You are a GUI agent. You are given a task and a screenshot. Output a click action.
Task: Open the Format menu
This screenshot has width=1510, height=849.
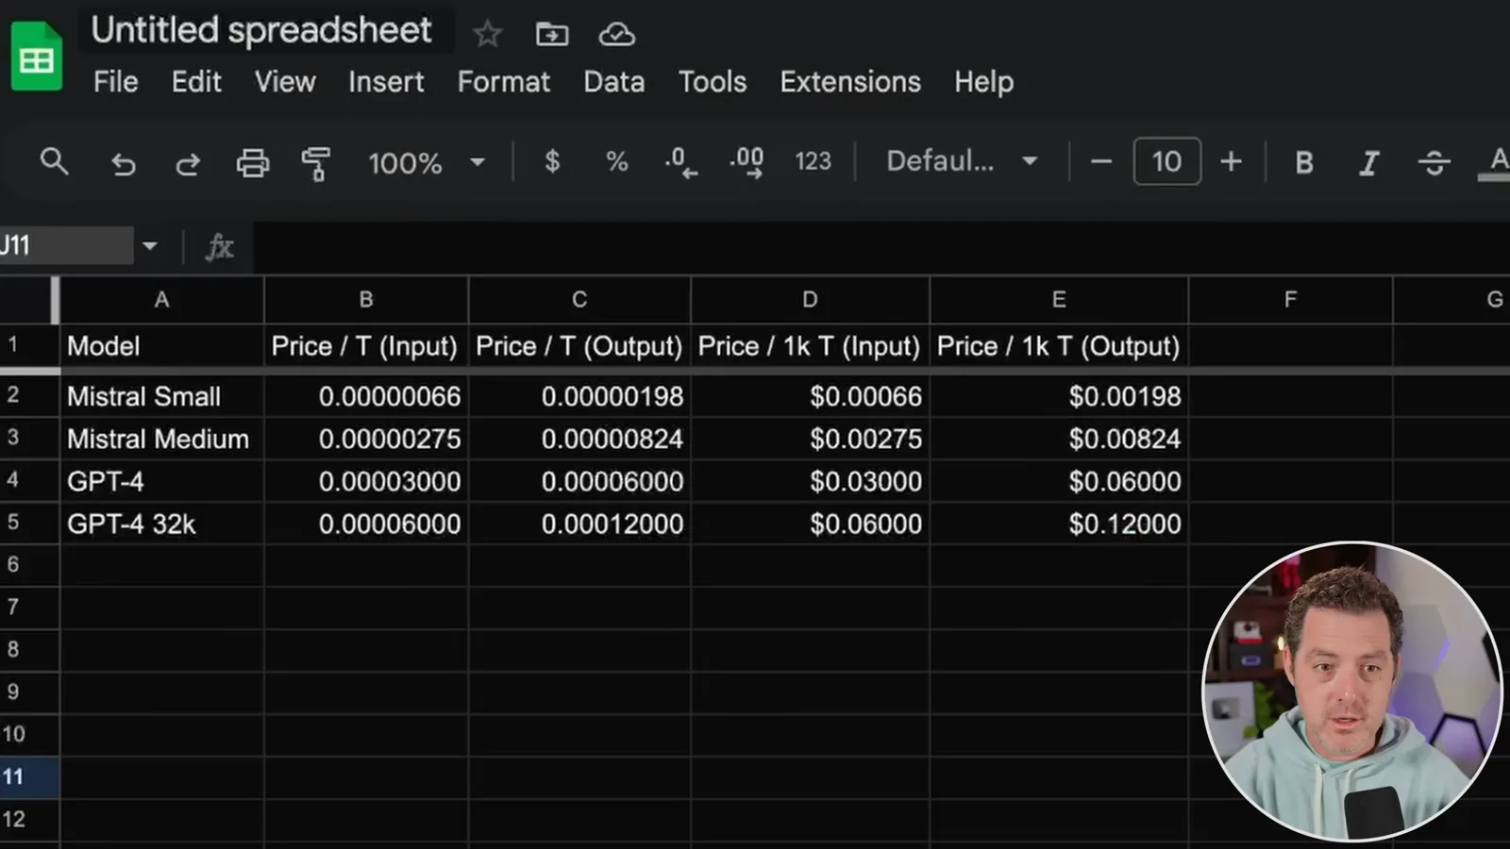click(504, 82)
